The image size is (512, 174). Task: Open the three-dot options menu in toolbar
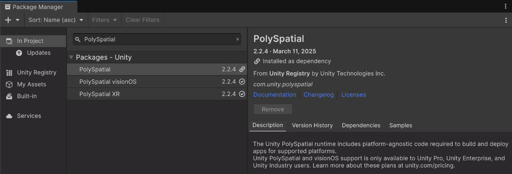pos(506,20)
